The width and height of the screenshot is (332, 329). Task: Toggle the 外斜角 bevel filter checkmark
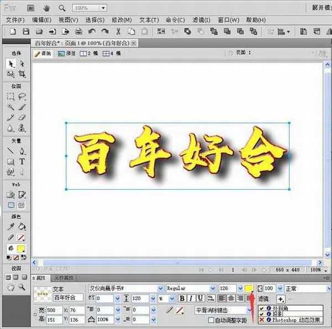[262, 308]
